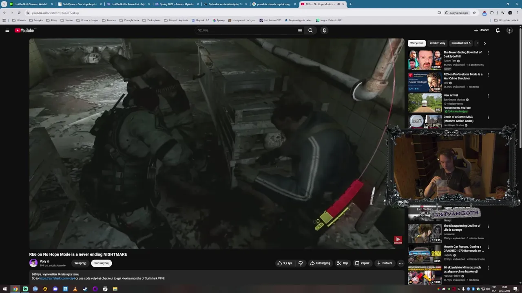
Task: Open options for RE5 Professional Mode video
Action: click(x=488, y=74)
